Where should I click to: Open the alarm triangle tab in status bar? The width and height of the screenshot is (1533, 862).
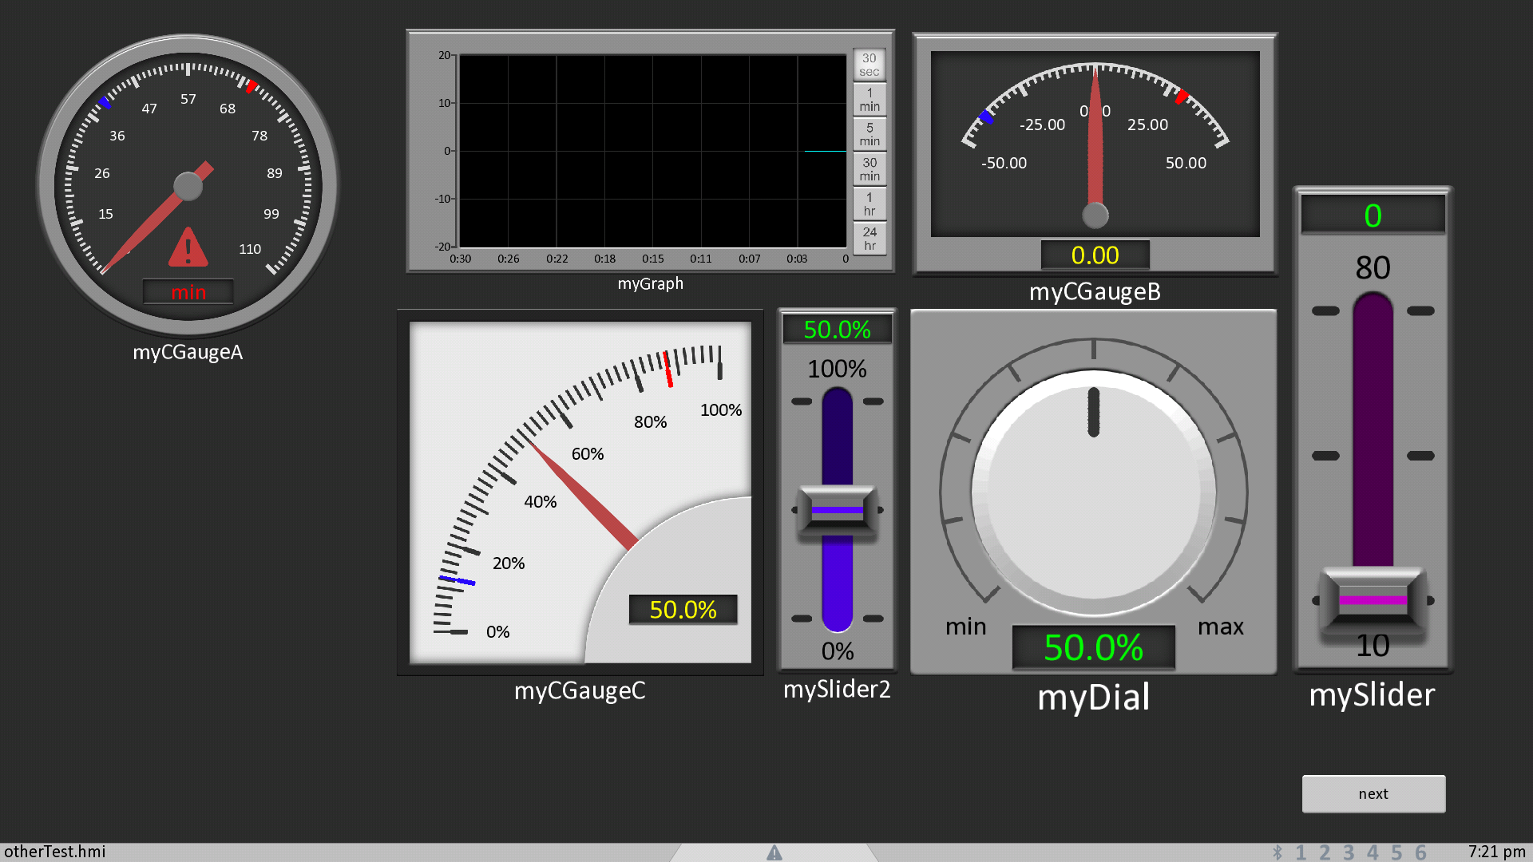(x=774, y=852)
